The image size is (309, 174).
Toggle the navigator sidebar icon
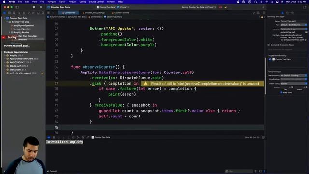tap(17, 7)
